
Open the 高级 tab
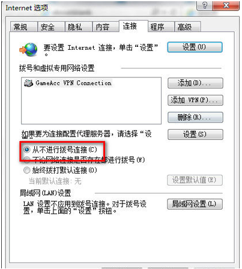[x=187, y=27]
